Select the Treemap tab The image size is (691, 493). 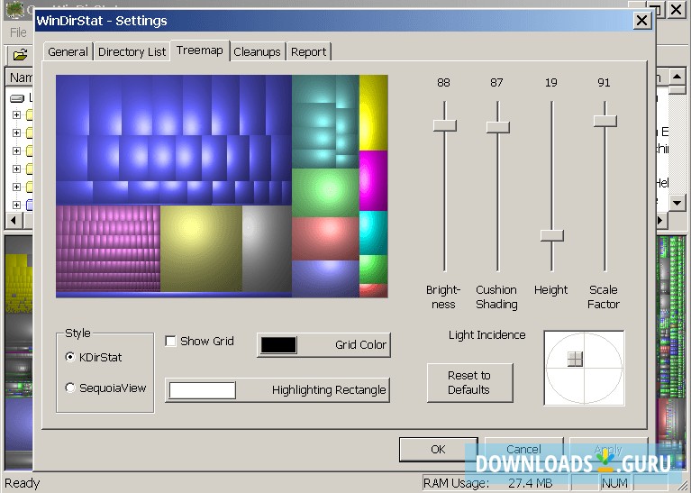point(200,50)
